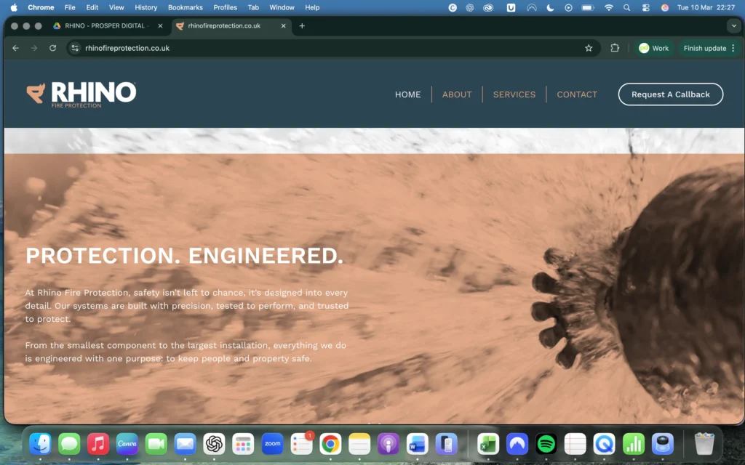The width and height of the screenshot is (745, 465).
Task: Open Control Center in menu bar
Action: click(645, 7)
